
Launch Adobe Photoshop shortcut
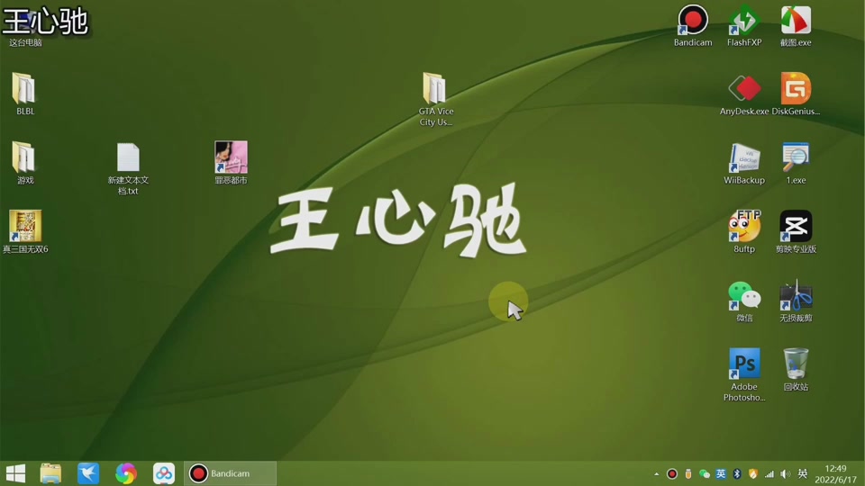(x=744, y=374)
